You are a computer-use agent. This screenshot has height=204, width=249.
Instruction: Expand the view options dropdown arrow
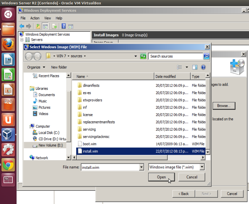click(x=187, y=67)
